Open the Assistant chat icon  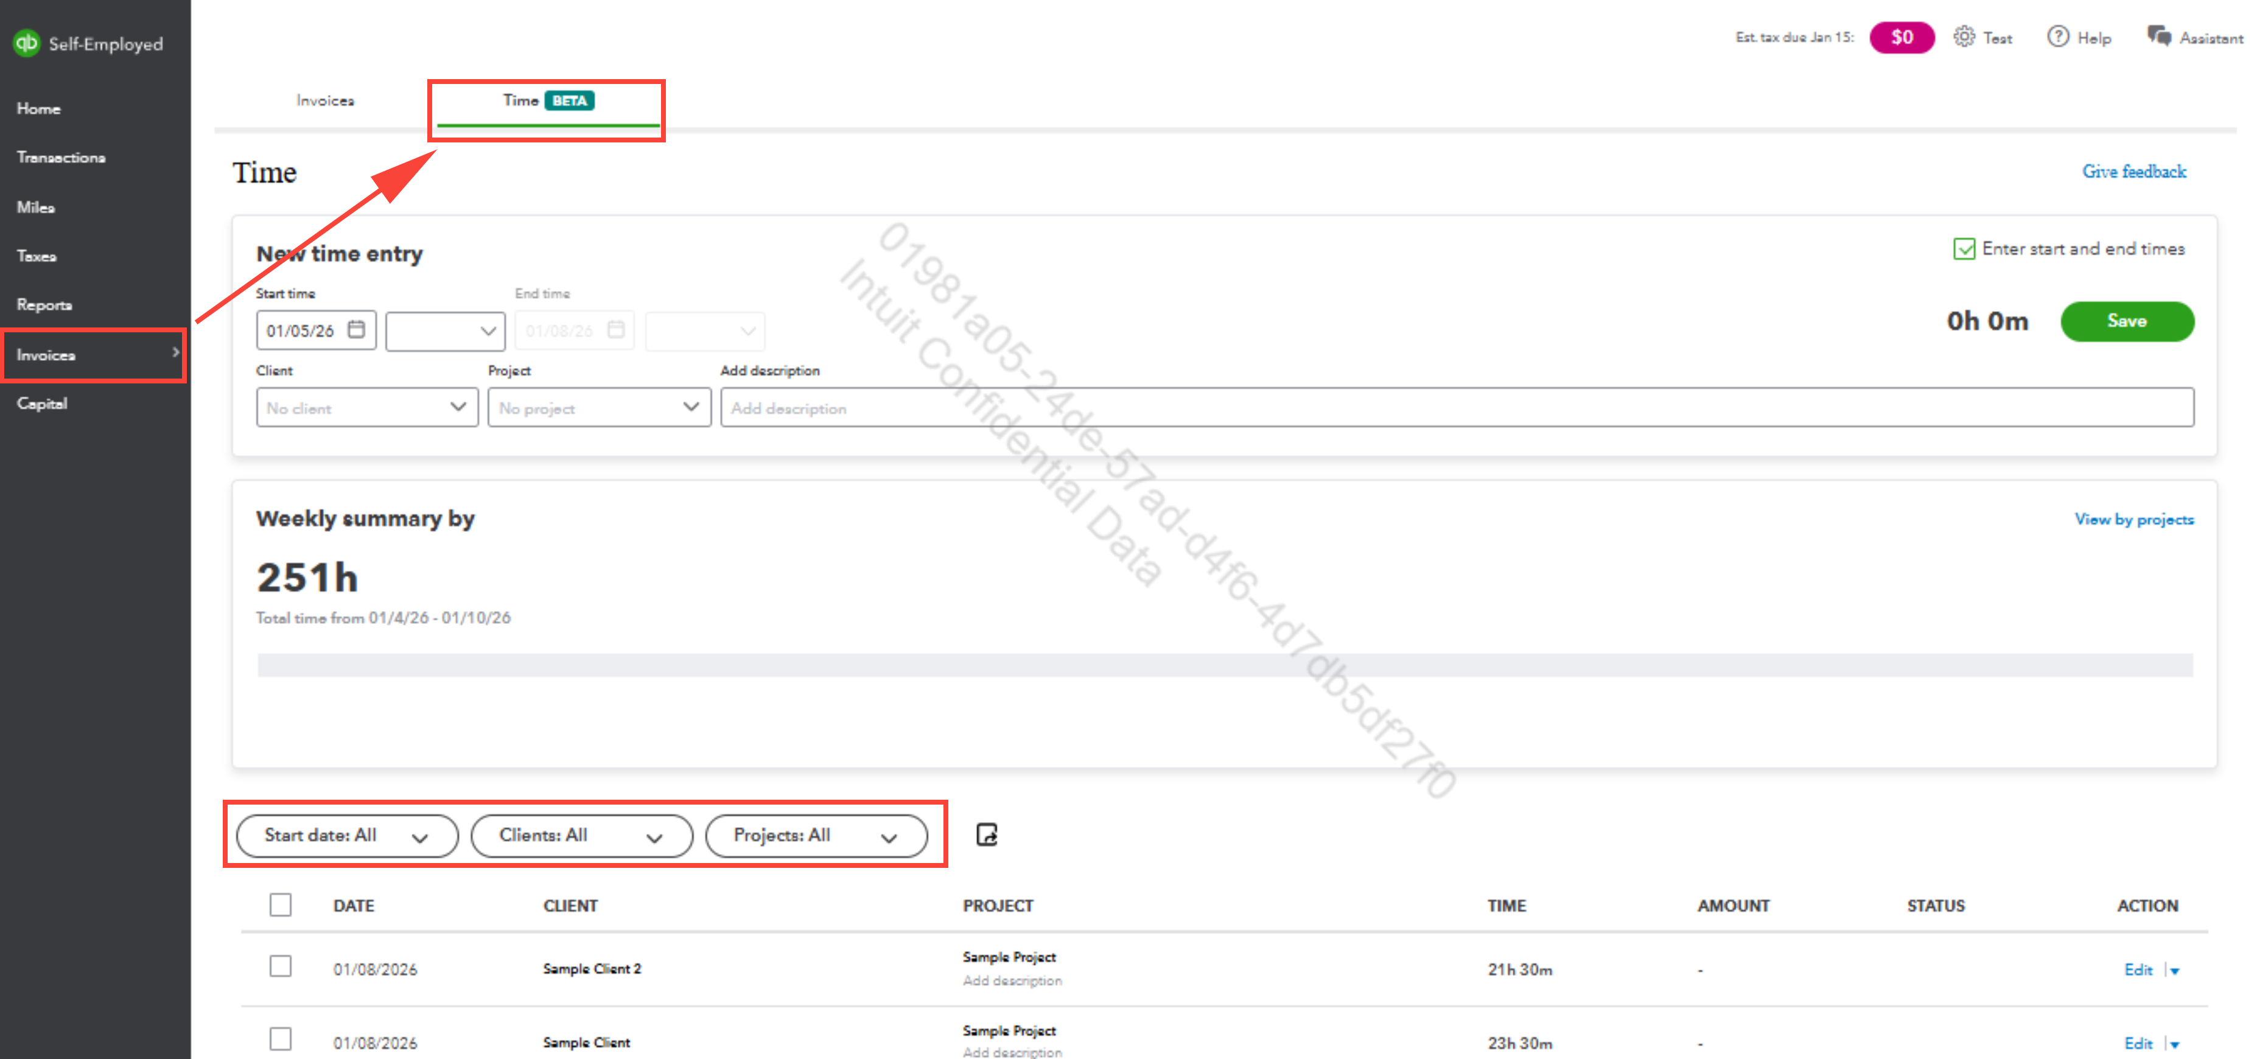2159,37
